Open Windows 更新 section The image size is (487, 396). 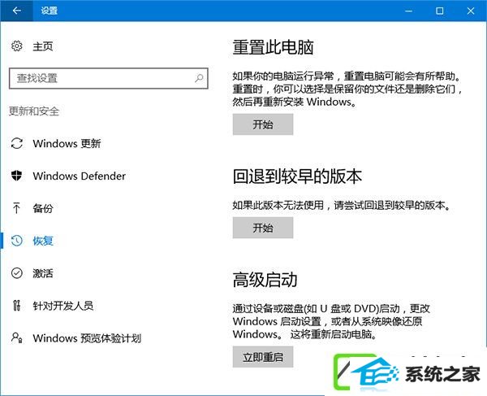coord(67,143)
